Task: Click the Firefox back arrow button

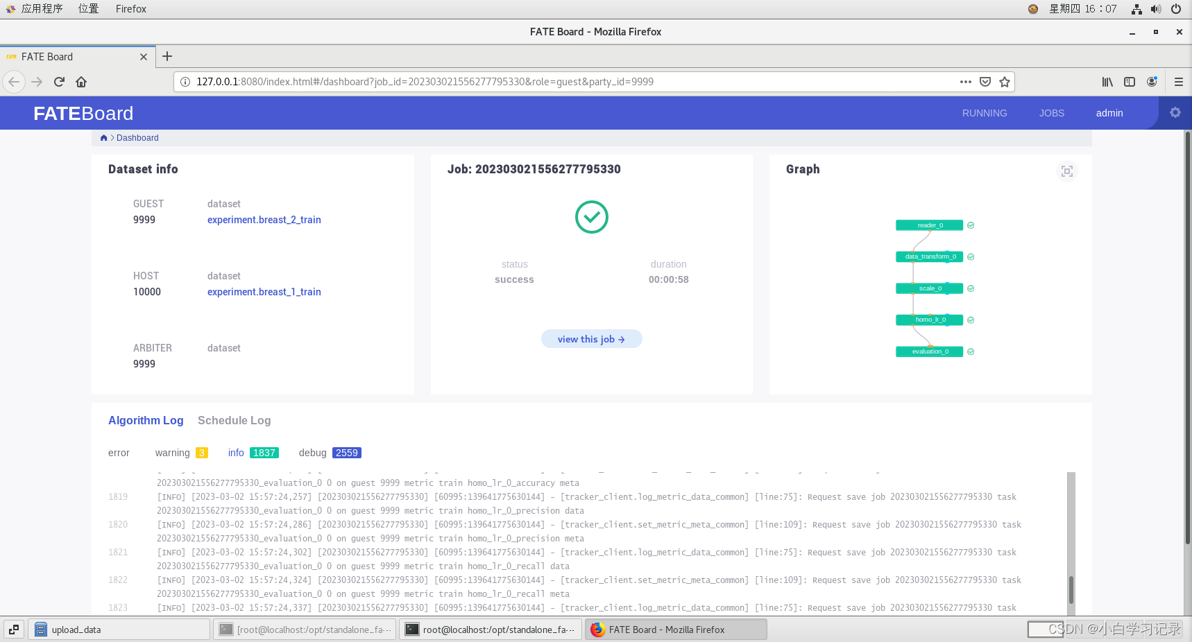Action: click(14, 82)
